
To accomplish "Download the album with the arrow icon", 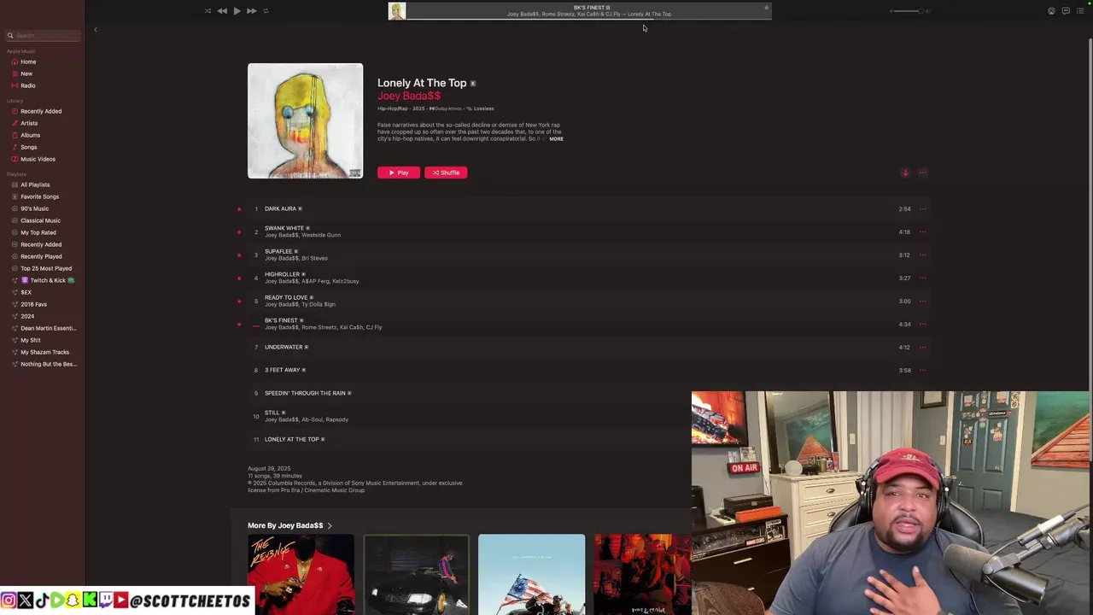I will coord(905,173).
